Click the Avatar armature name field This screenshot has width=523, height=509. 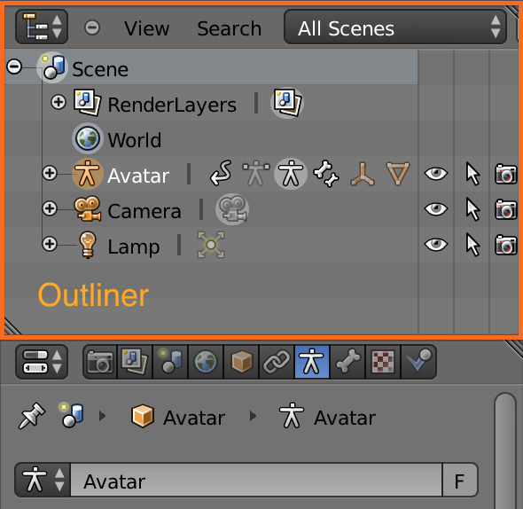(256, 481)
